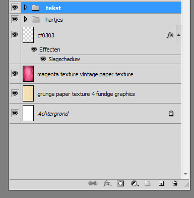194x198 pixels.
Task: Toggle visibility of Achtergrond layer
Action: (15, 113)
